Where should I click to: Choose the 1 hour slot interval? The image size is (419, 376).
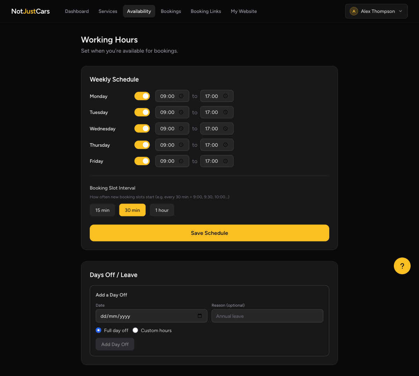coord(162,210)
